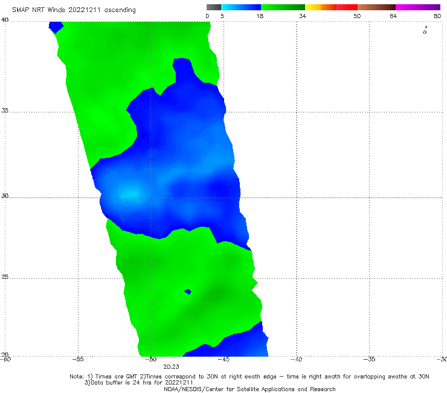The image size is (447, 393).
Task: Click the blue patch at top-left swath corner
Action: [x=56, y=27]
